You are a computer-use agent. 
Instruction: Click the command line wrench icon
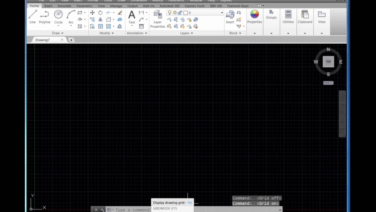point(102,210)
